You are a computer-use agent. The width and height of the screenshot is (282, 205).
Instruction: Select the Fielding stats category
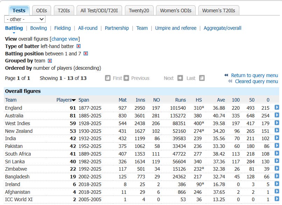tap(63, 28)
